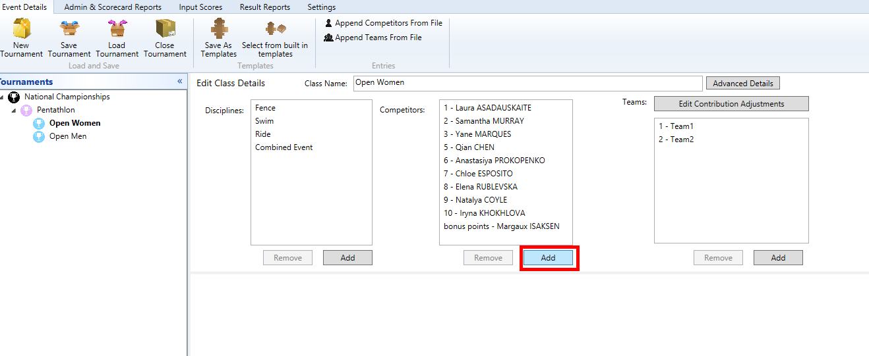Open the Input Scores tab

(x=200, y=7)
